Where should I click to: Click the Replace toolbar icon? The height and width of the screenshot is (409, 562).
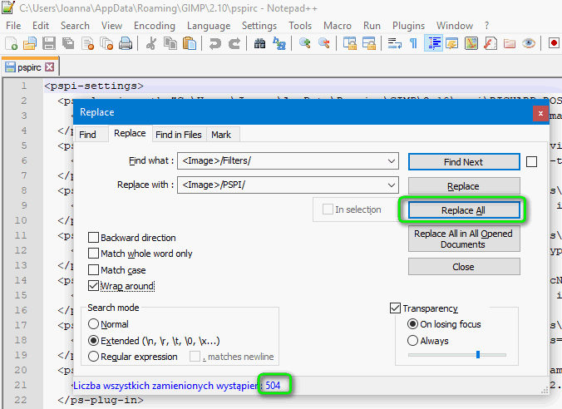tap(279, 44)
